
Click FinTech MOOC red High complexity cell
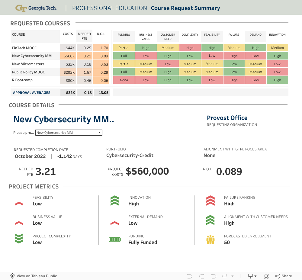(x=190, y=48)
